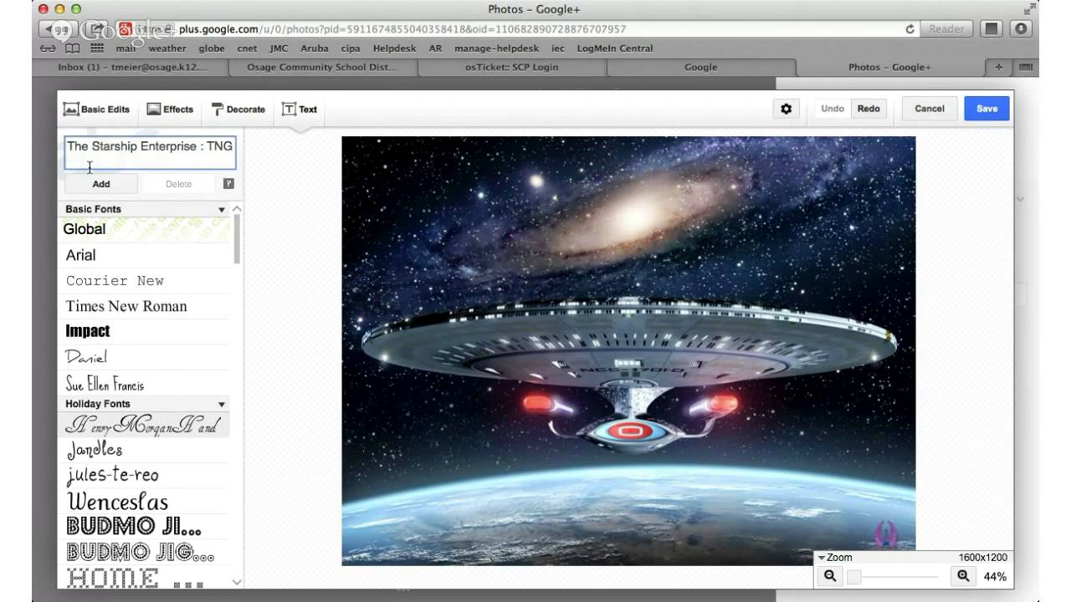Save the edited photo

pyautogui.click(x=987, y=109)
